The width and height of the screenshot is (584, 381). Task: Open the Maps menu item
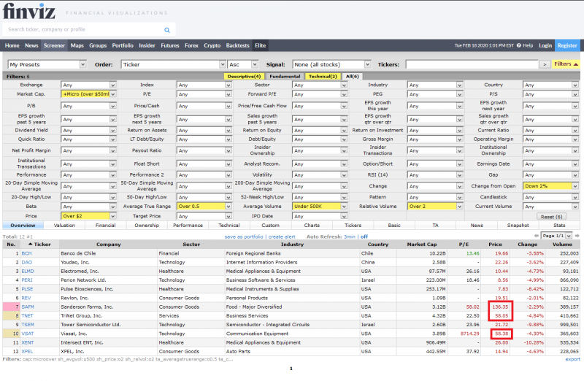pos(77,45)
